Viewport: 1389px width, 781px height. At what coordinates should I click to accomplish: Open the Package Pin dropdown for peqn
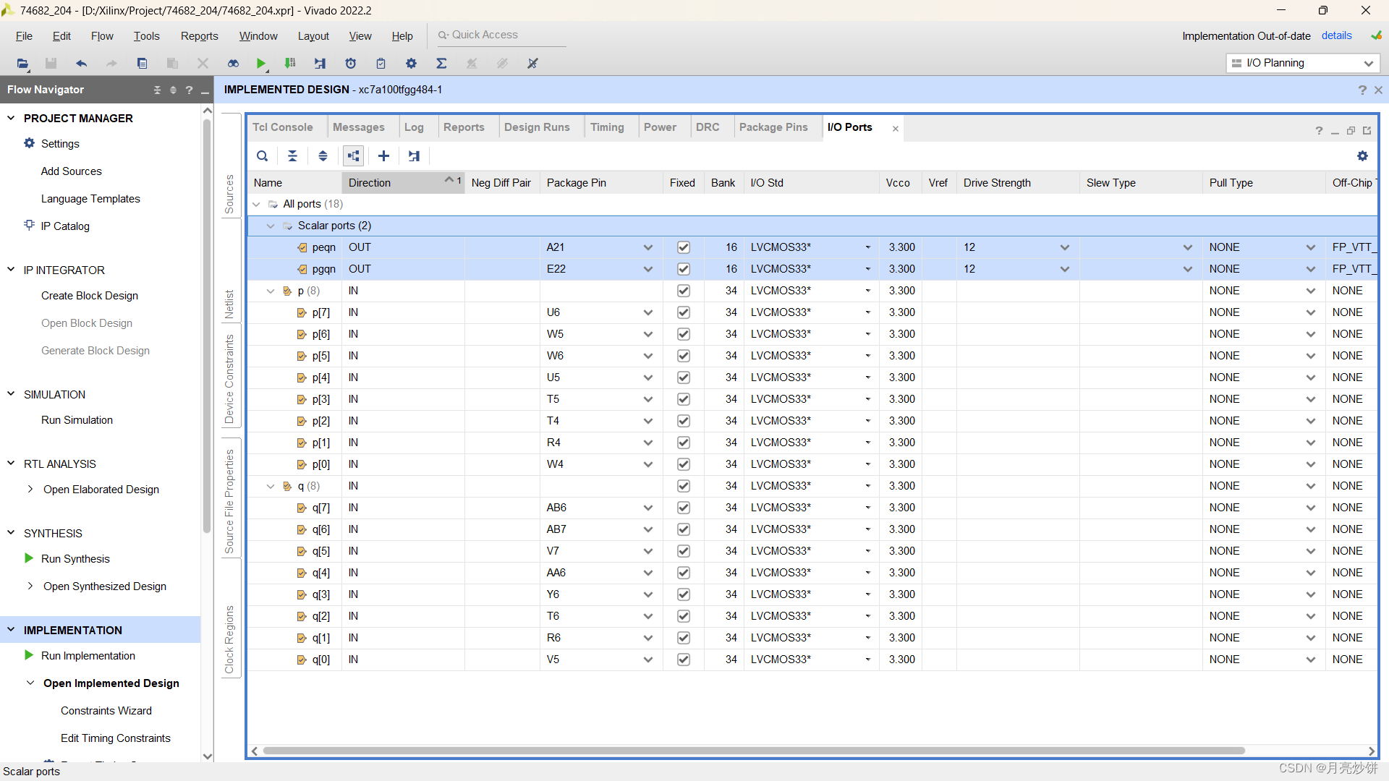click(648, 247)
